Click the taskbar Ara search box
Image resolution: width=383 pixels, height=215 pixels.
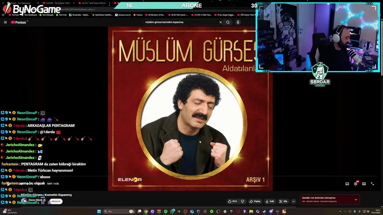coord(120,211)
